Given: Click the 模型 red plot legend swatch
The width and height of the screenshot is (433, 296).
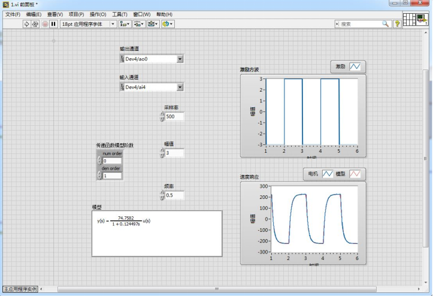Looking at the screenshot, I should tap(355, 174).
